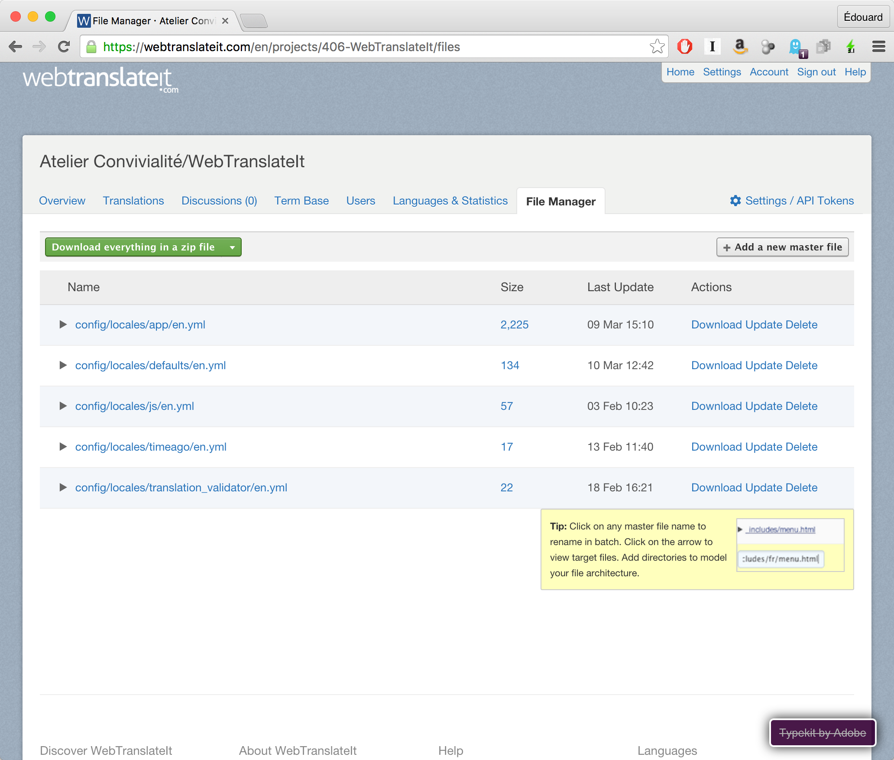Expand config/locales/translation_validator/en.yml row arrow
Viewport: 894px width, 760px height.
pyautogui.click(x=63, y=487)
